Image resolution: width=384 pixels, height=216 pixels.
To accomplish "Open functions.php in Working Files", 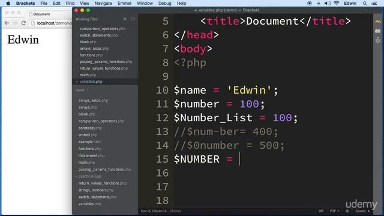I will pos(91,55).
